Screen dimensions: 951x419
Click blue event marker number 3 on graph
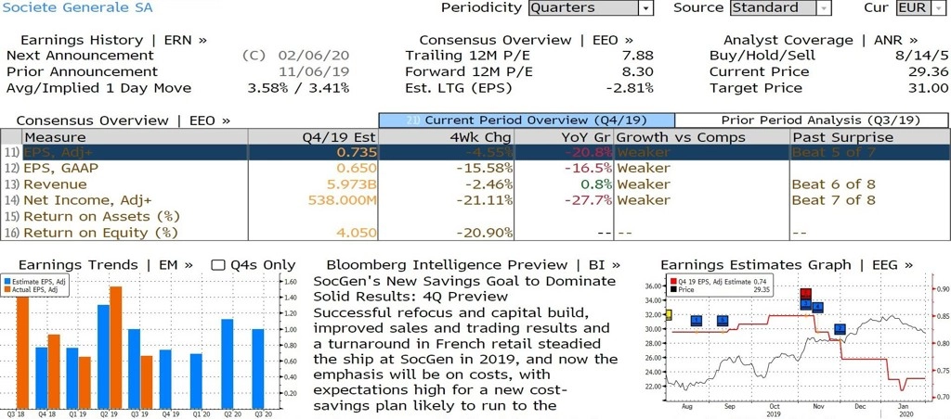click(x=805, y=304)
